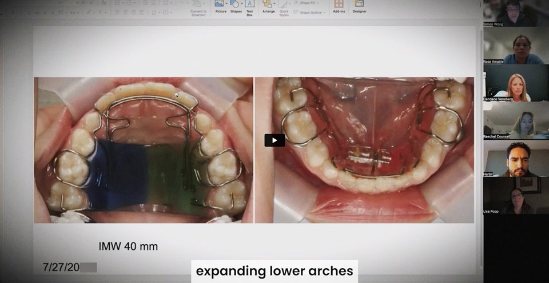The height and width of the screenshot is (283, 549).
Task: Select Candace Veneberg's video tile
Action: [516, 83]
